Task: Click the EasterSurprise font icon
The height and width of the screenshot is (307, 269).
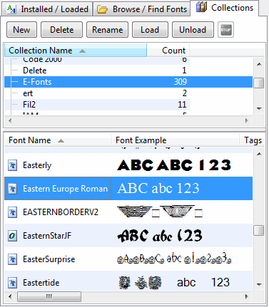Action: [12, 259]
